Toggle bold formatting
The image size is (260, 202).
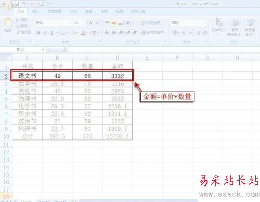coord(38,33)
